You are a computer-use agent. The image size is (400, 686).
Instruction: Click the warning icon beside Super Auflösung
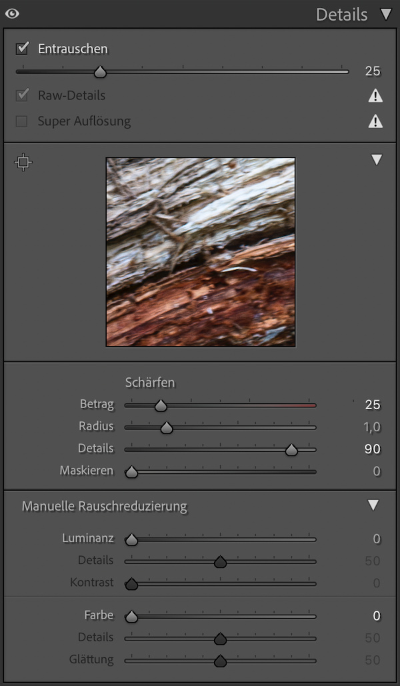[376, 121]
